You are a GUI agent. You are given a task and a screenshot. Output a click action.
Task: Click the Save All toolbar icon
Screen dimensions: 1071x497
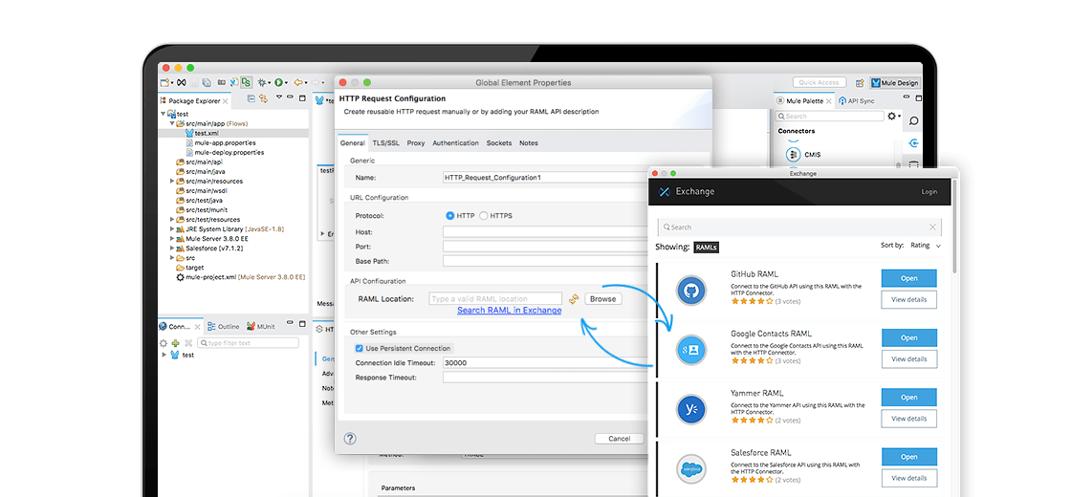pyautogui.click(x=207, y=82)
